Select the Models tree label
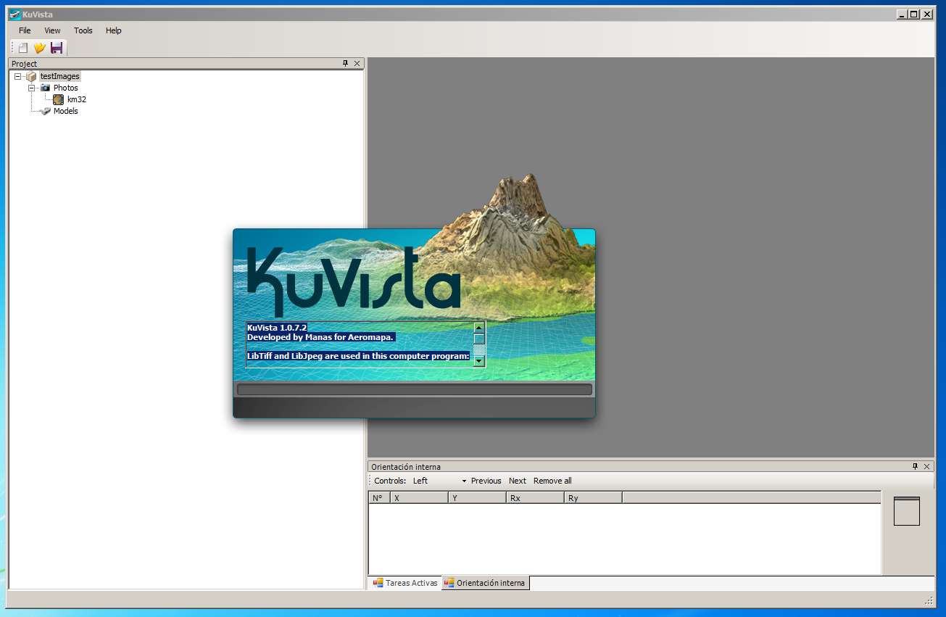The width and height of the screenshot is (946, 617). [x=66, y=111]
